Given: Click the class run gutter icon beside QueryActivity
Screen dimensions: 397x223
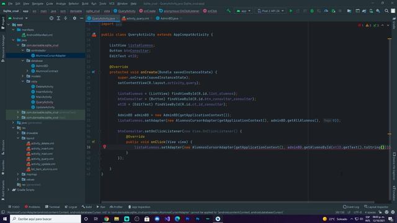Looking at the screenshot, I should coord(94,35).
